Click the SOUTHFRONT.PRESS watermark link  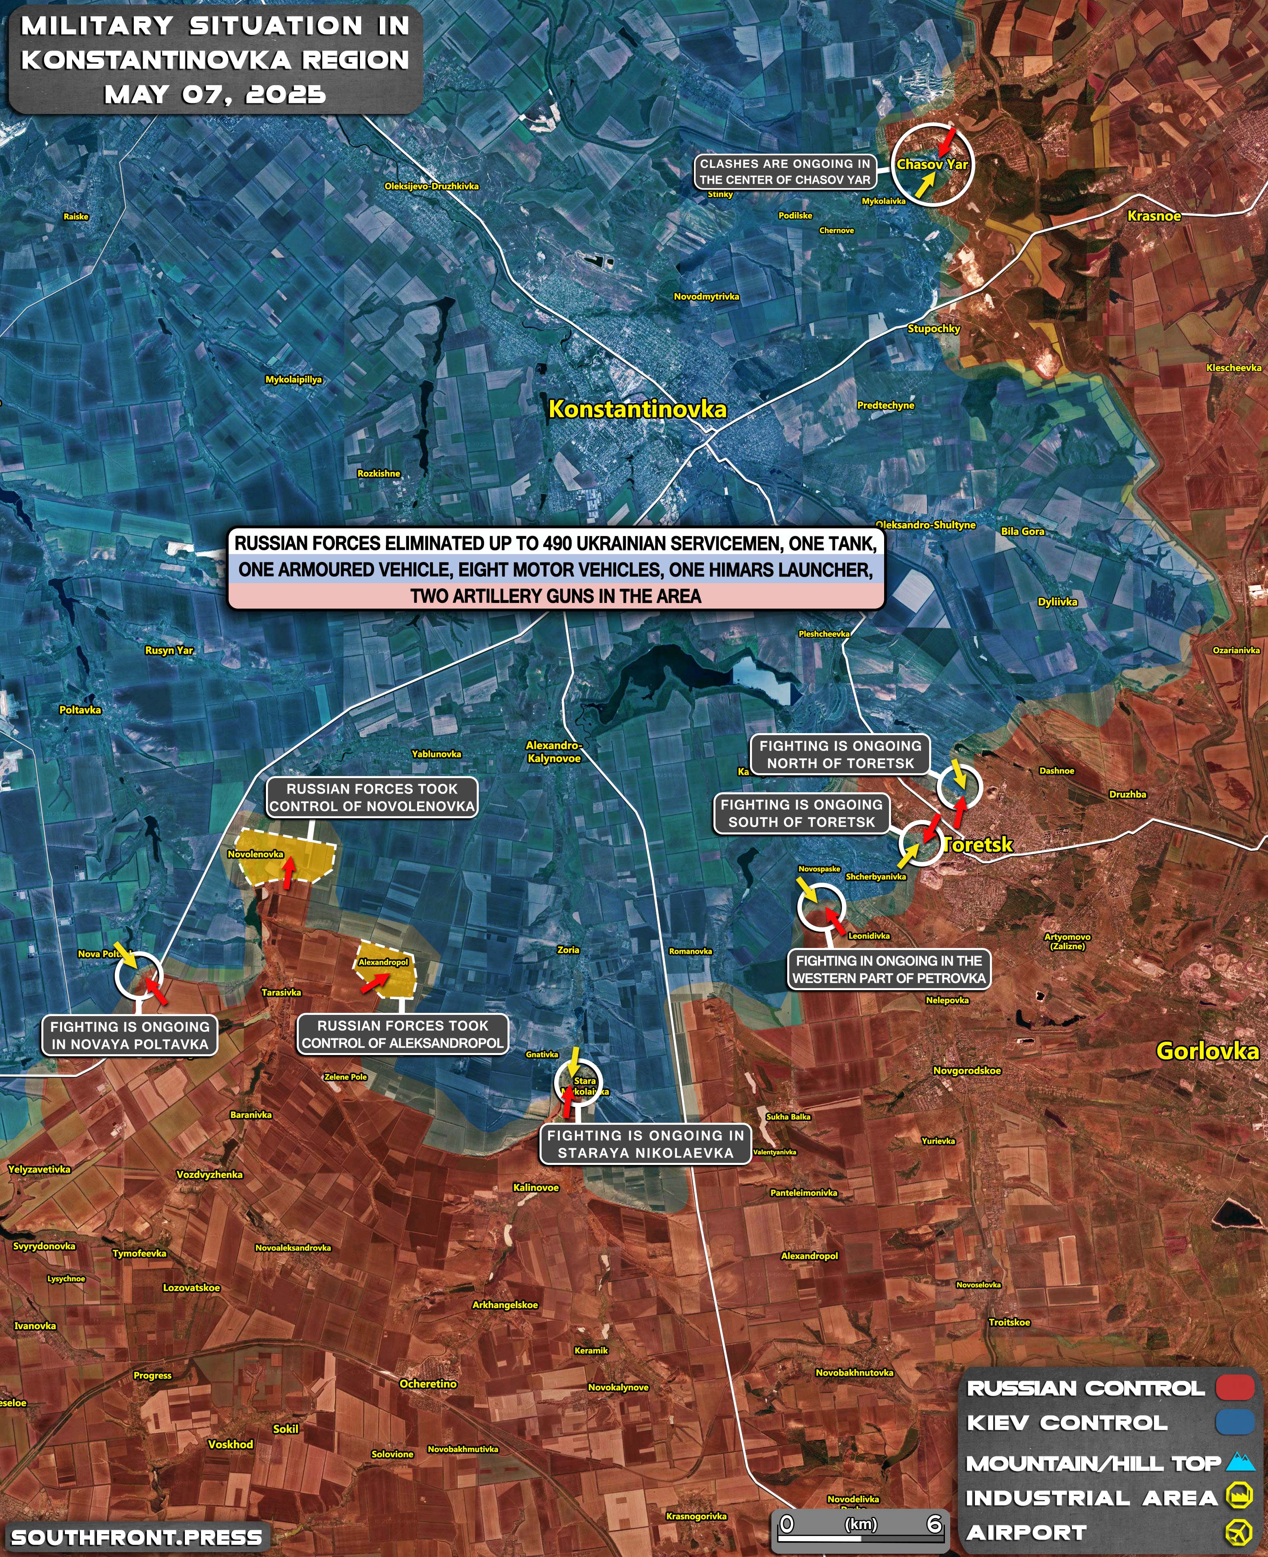click(137, 1537)
